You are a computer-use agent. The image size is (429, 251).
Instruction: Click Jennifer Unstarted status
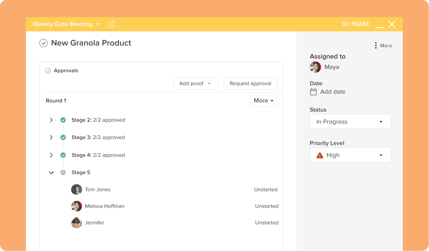pos(267,223)
